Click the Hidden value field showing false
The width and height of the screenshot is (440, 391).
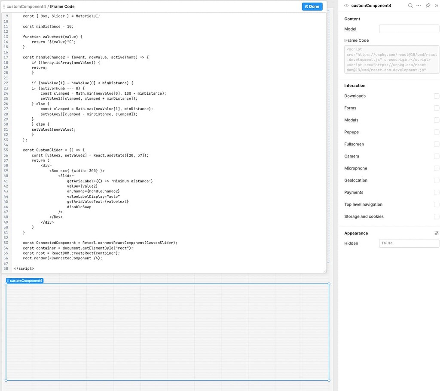point(409,243)
